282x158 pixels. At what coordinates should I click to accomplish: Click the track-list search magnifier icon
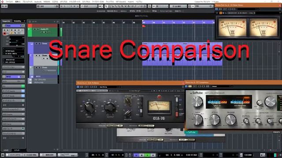(58, 22)
